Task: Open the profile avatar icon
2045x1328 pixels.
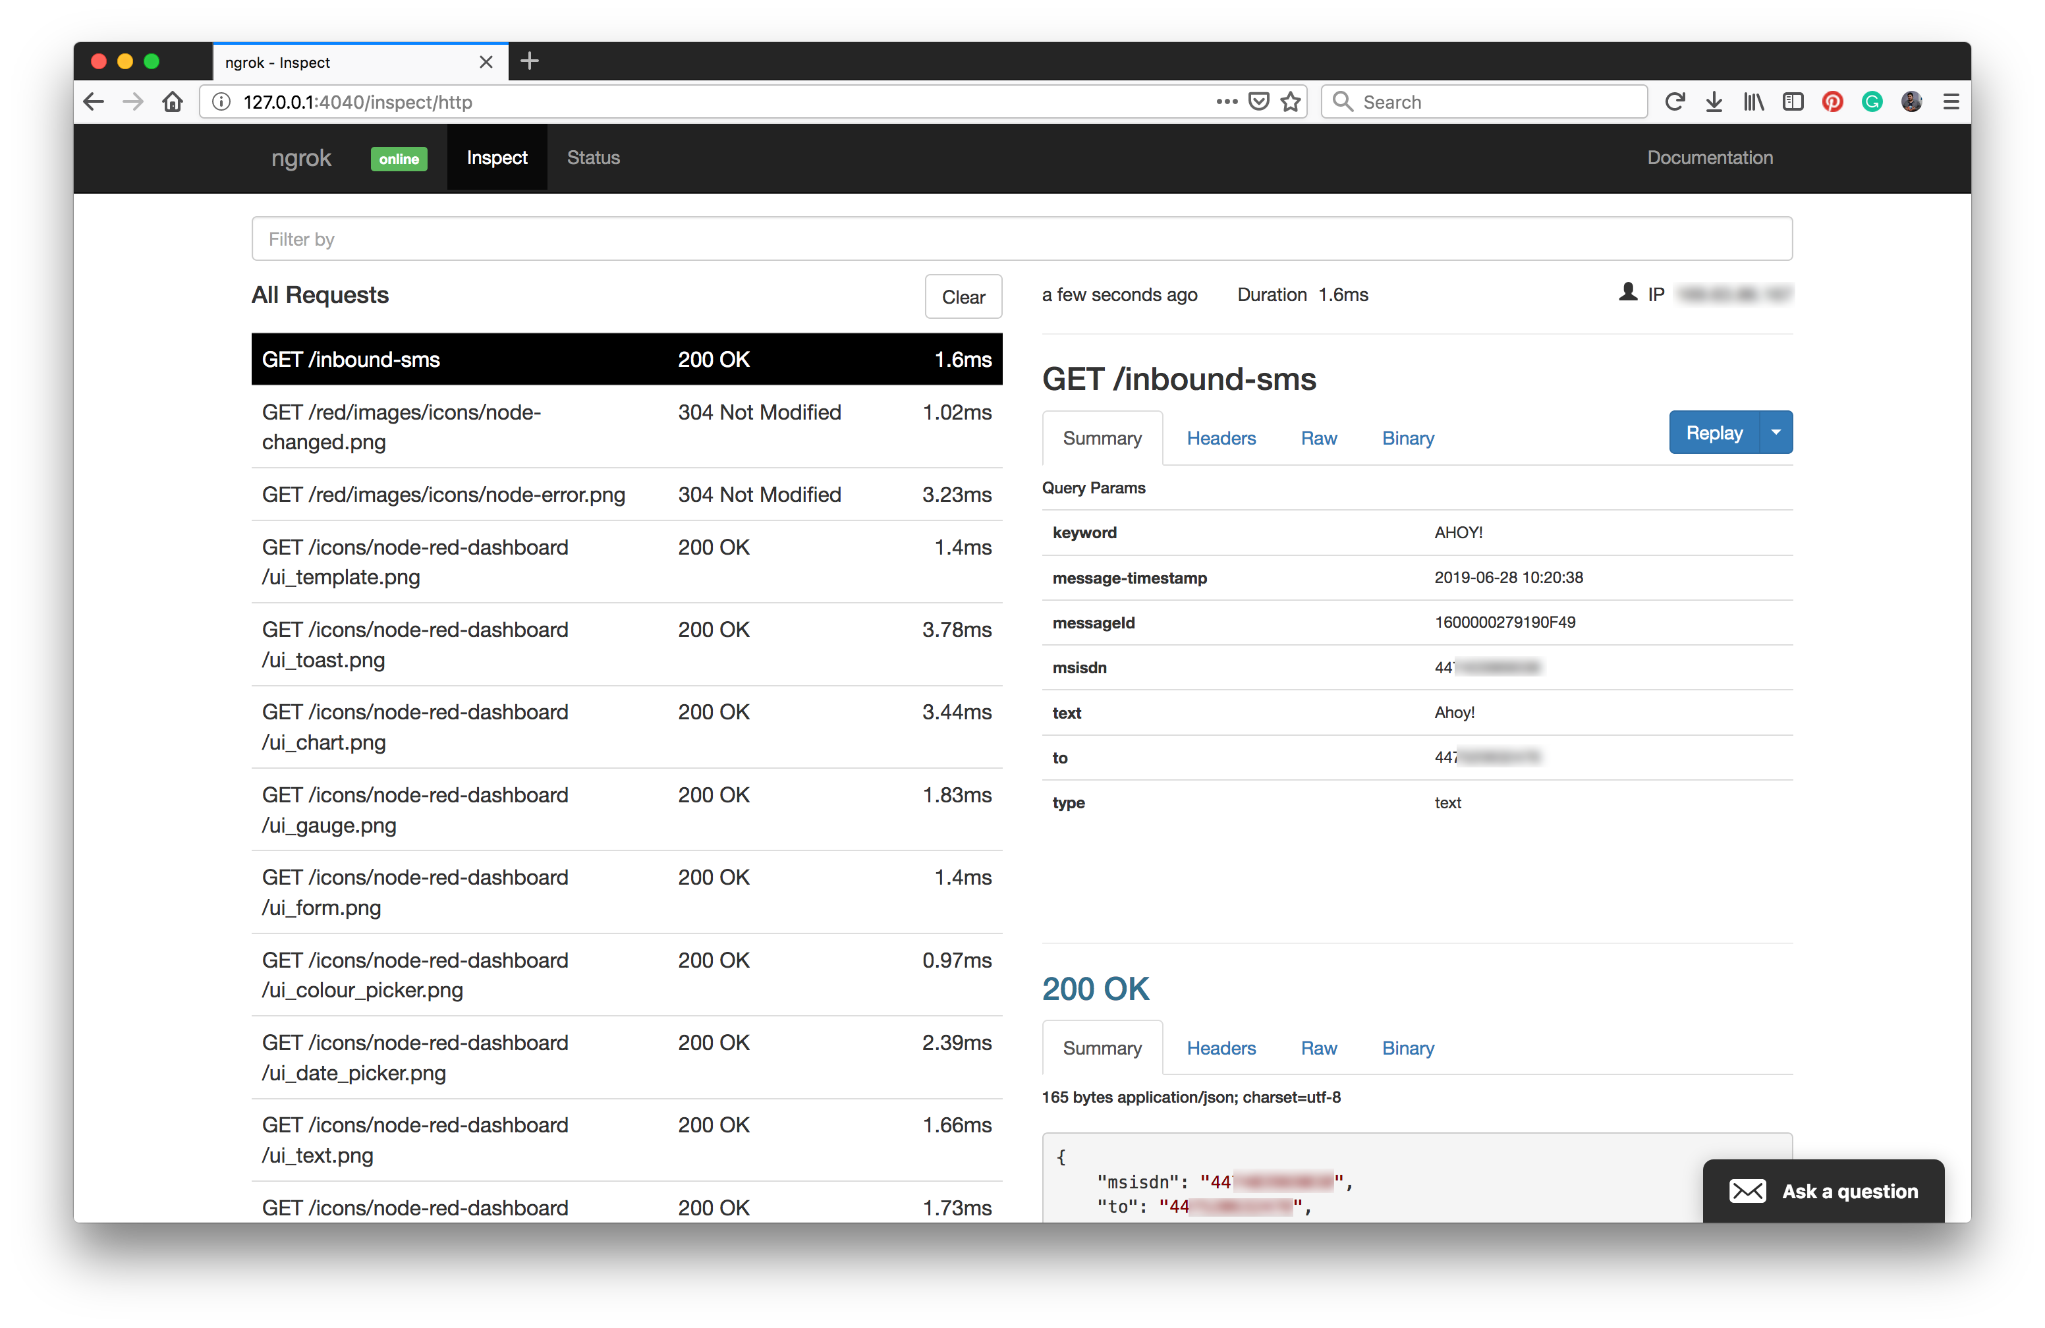Action: coord(1911,102)
